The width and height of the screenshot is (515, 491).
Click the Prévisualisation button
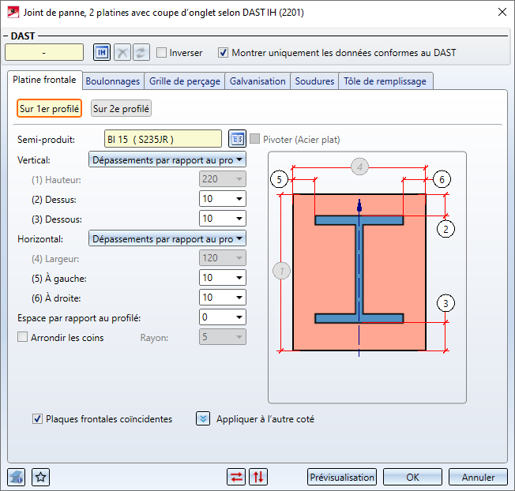(x=341, y=477)
